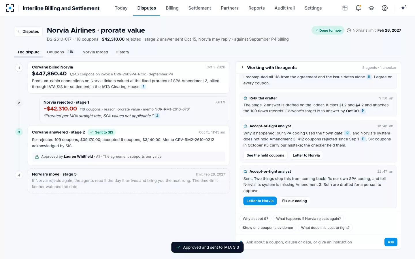Open citation 10 after 'flown date'

coord(347,133)
